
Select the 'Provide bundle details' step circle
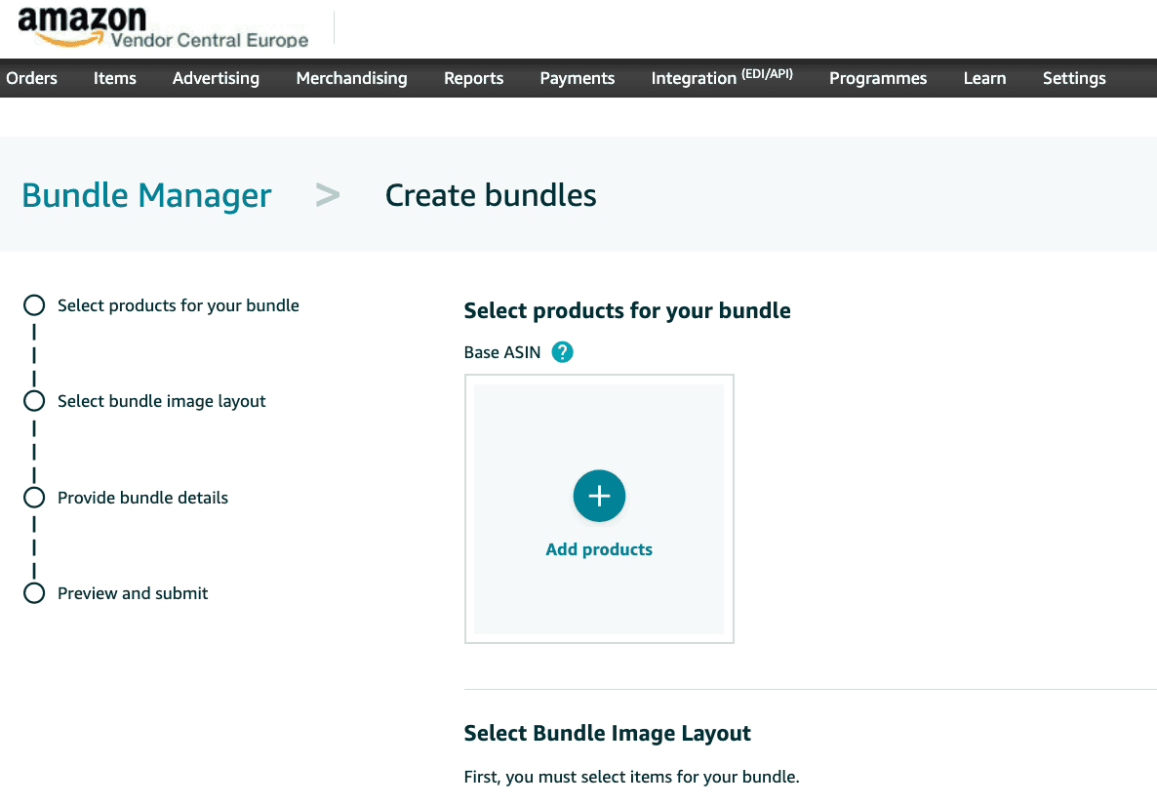(34, 498)
